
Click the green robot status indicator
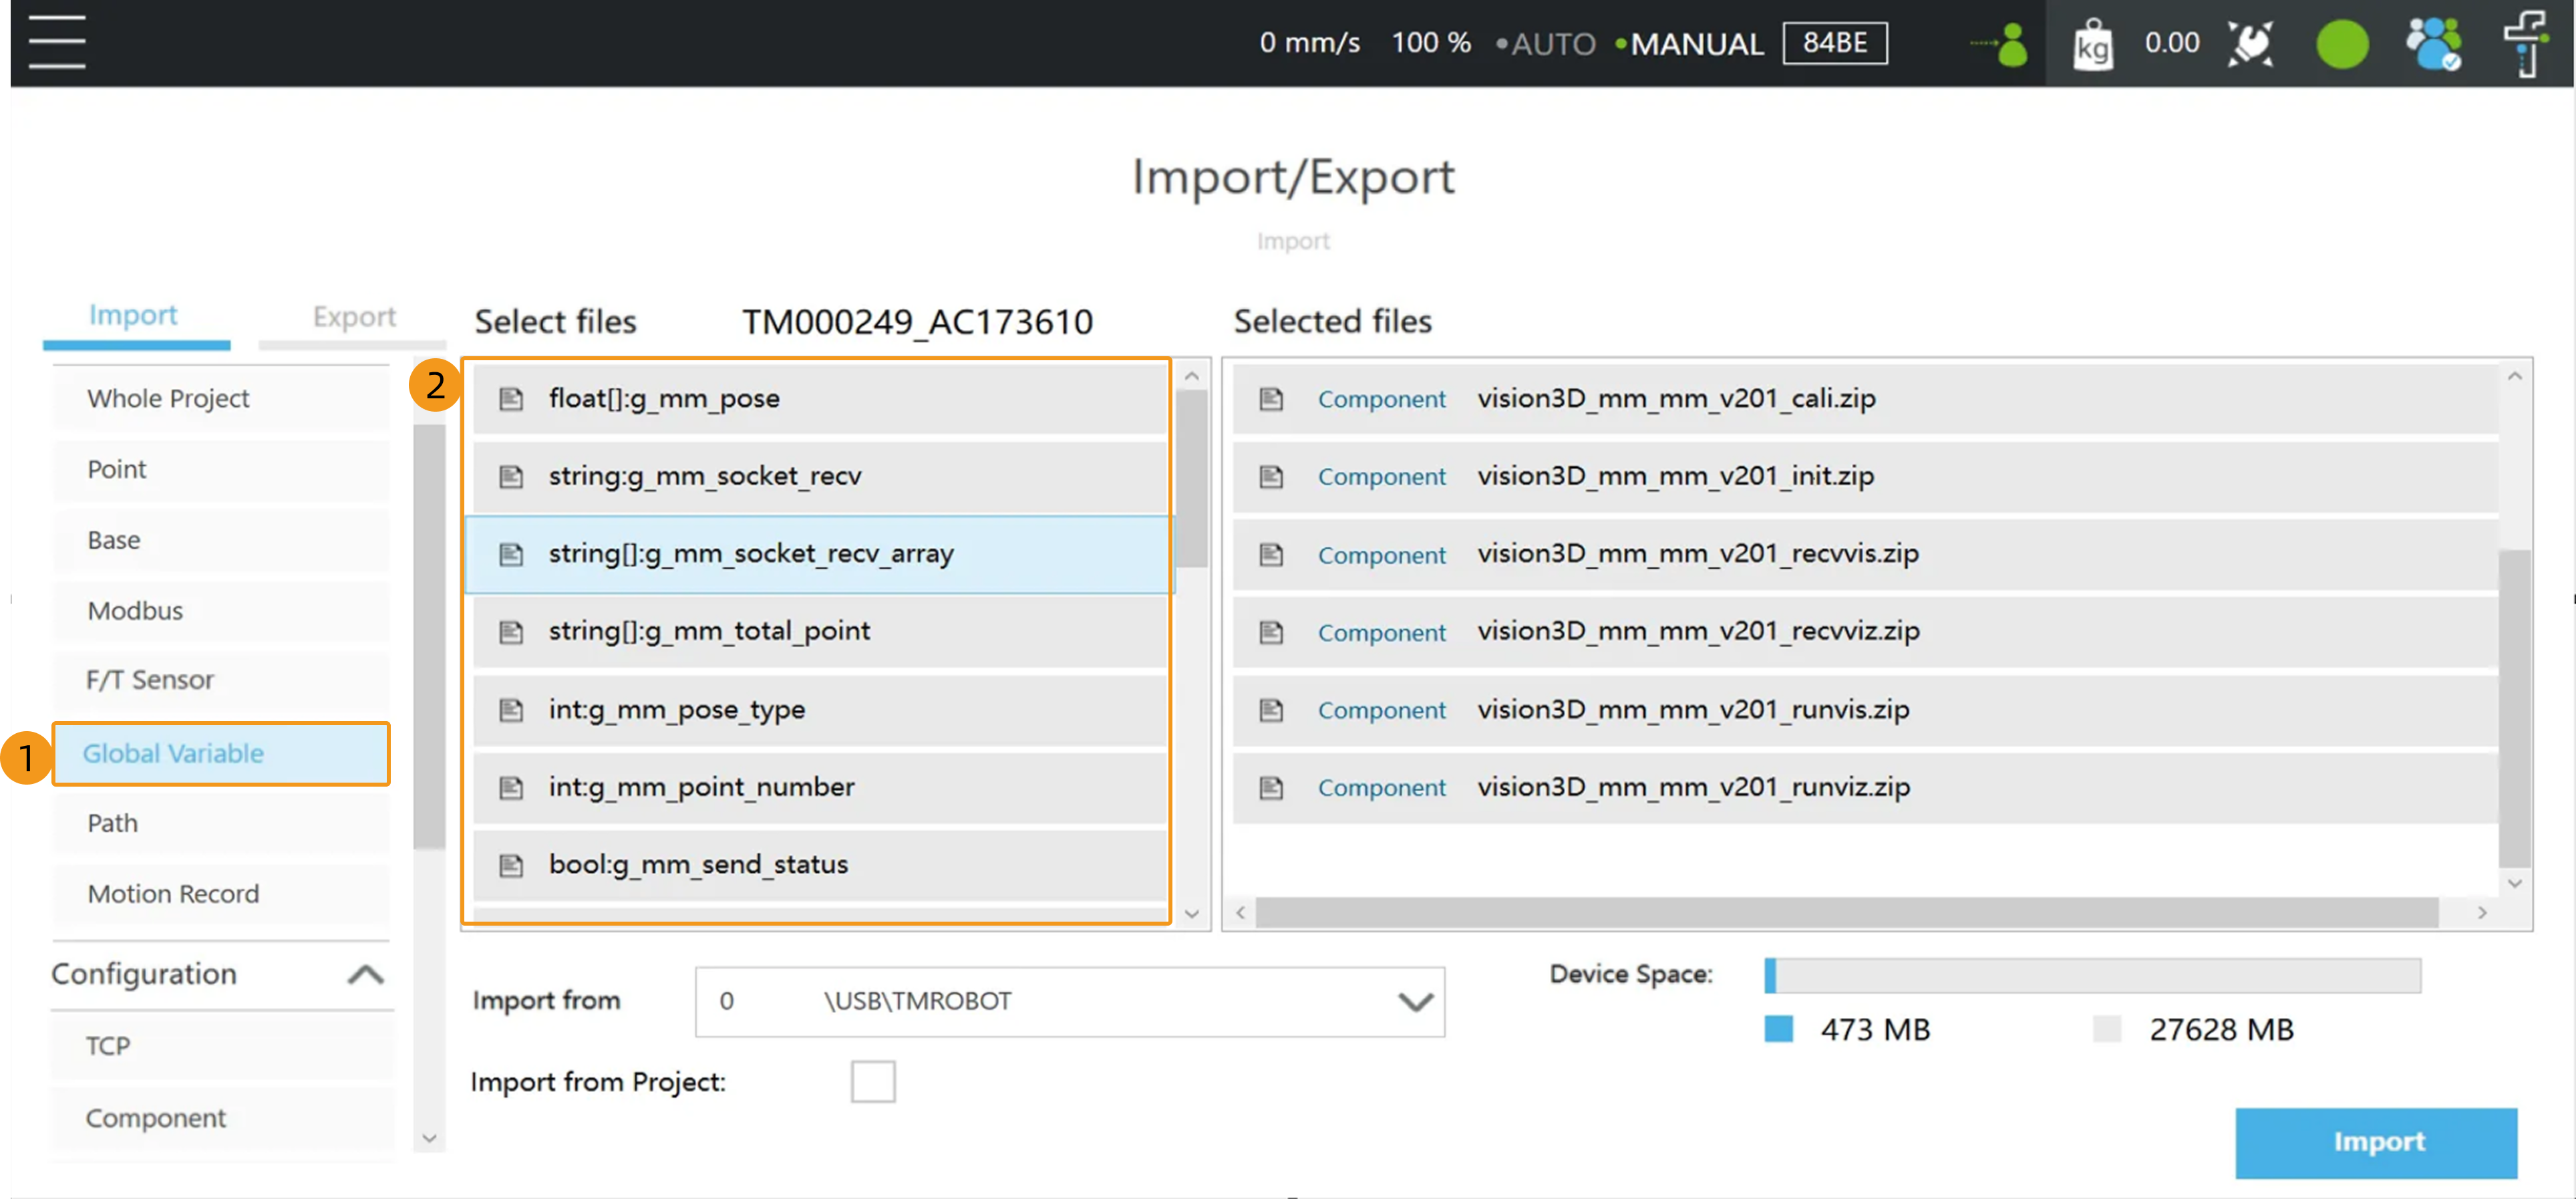coord(2342,44)
